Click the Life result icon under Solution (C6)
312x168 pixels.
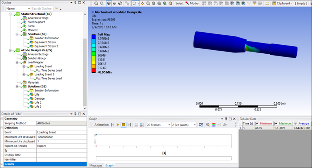[31, 94]
